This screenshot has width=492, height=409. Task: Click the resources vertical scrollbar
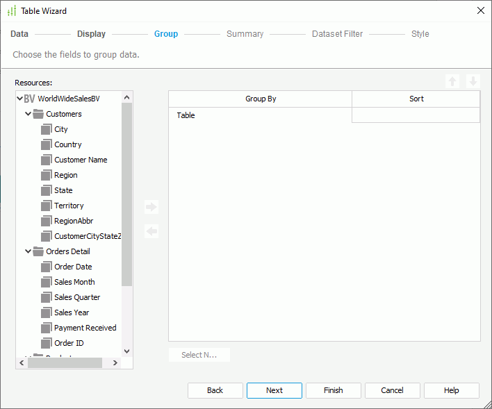(x=126, y=208)
